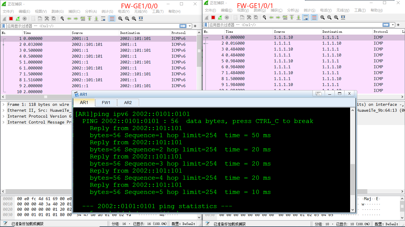Viewport: 405px width, 227px height.
Task: Sort by Protocol column in FW-GE1/0/1 window
Action: 387,32
